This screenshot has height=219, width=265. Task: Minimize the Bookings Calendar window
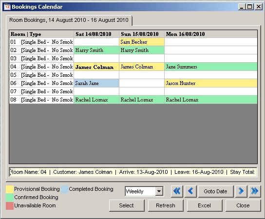click(x=242, y=7)
